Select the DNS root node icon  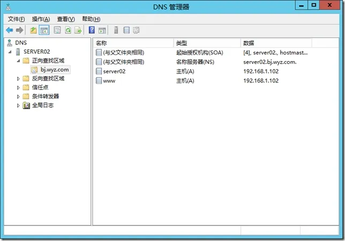(10, 43)
